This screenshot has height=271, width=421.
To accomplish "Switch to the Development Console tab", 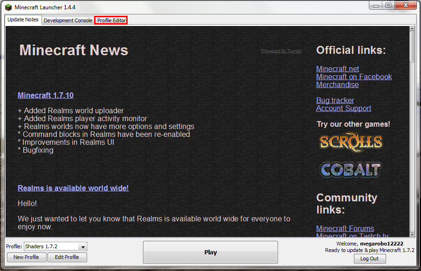I will (x=68, y=20).
